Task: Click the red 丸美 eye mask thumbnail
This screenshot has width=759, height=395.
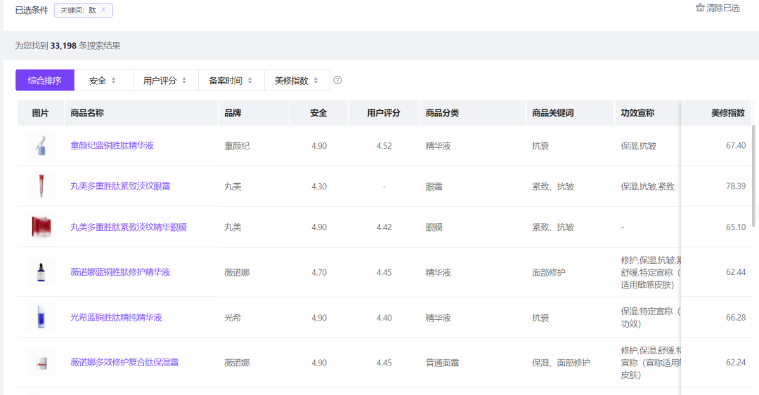Action: click(41, 227)
